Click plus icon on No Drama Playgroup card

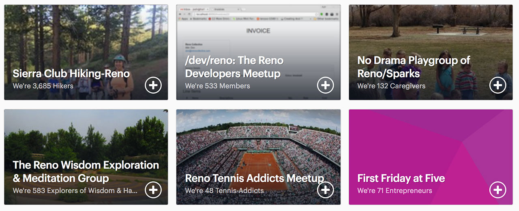498,85
